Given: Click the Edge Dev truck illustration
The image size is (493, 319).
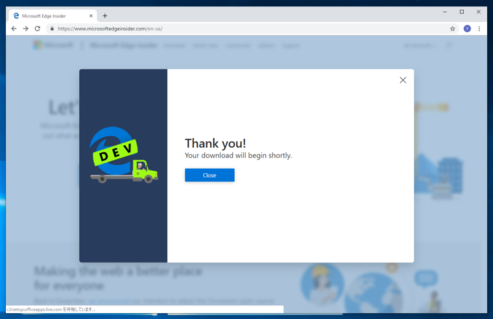Looking at the screenshot, I should (124, 155).
